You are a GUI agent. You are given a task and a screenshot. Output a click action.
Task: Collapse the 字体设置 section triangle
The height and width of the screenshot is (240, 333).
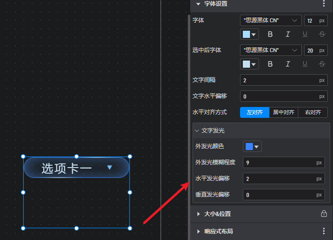point(198,4)
